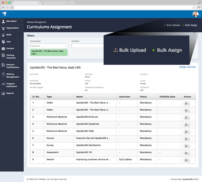Viewport: 202px width, 182px height.
Task: Open action gear for UpsideLMS Datasheet
Action: coord(187,125)
